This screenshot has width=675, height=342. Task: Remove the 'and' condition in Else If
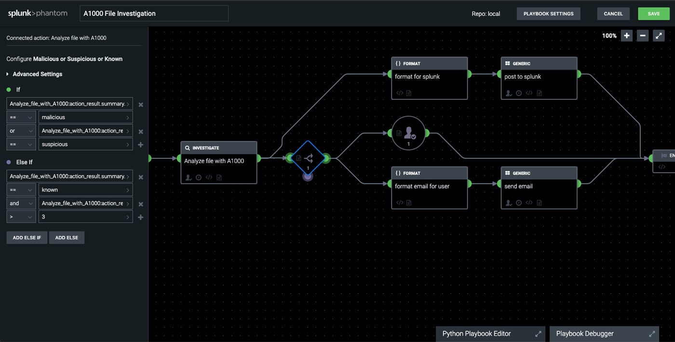[x=141, y=204]
